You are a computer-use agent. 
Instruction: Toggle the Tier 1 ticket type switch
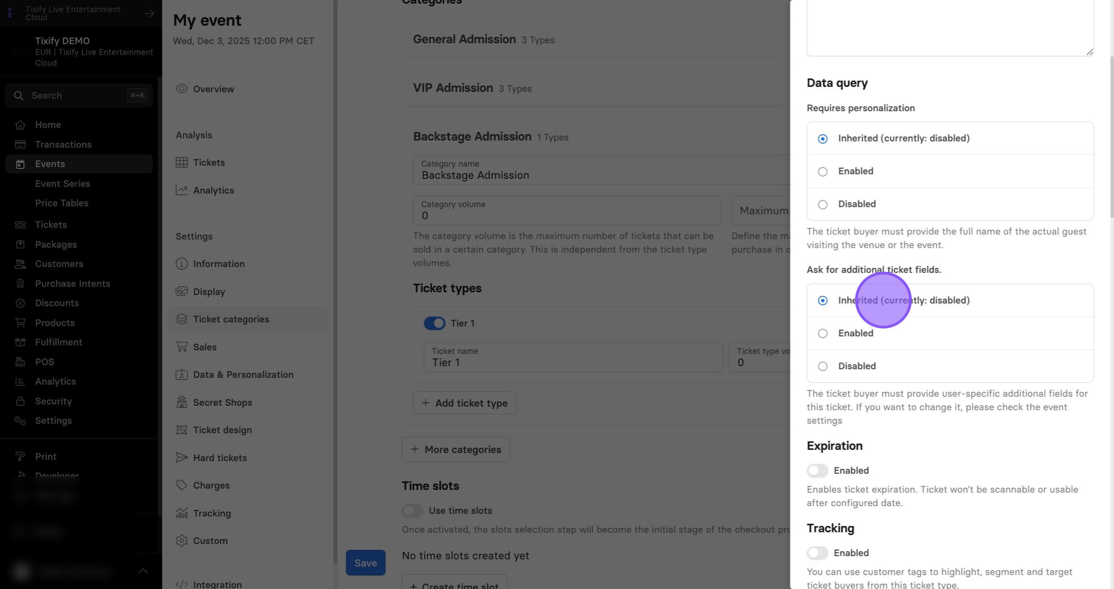click(434, 323)
